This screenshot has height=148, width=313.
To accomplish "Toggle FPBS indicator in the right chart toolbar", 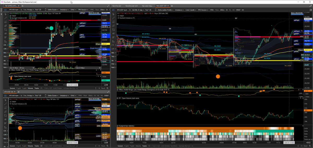I will click(x=212, y=10).
